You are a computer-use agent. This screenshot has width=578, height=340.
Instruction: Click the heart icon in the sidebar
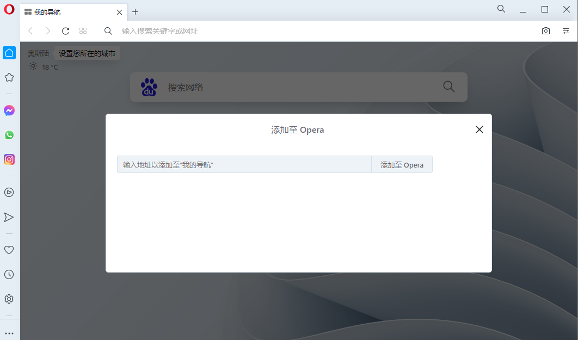(x=9, y=250)
